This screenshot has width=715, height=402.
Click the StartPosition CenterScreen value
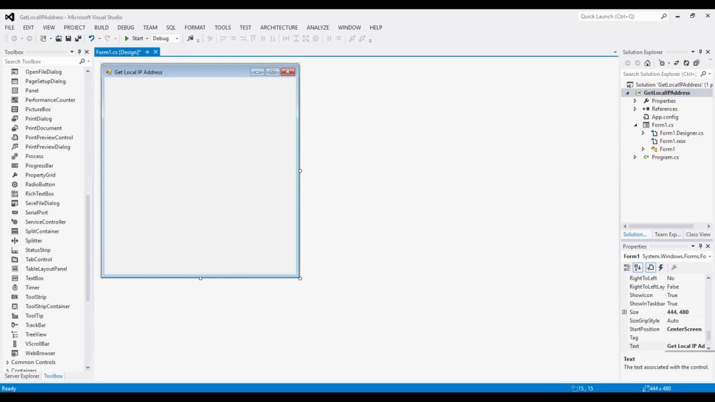click(684, 329)
